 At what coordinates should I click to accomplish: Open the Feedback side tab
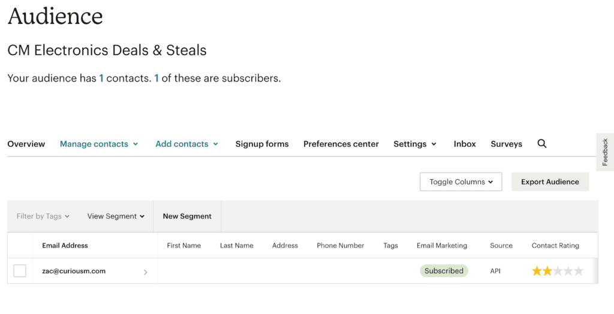pyautogui.click(x=605, y=152)
